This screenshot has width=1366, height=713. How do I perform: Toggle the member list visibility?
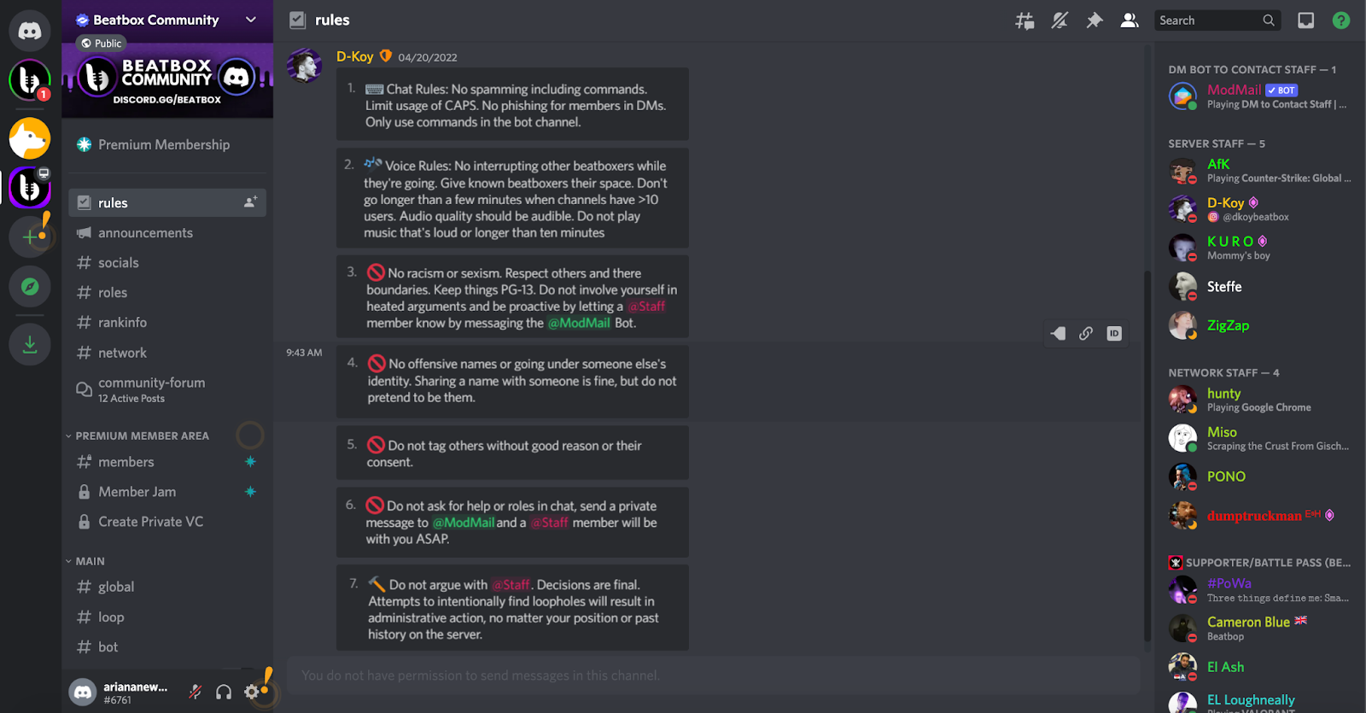(1130, 20)
